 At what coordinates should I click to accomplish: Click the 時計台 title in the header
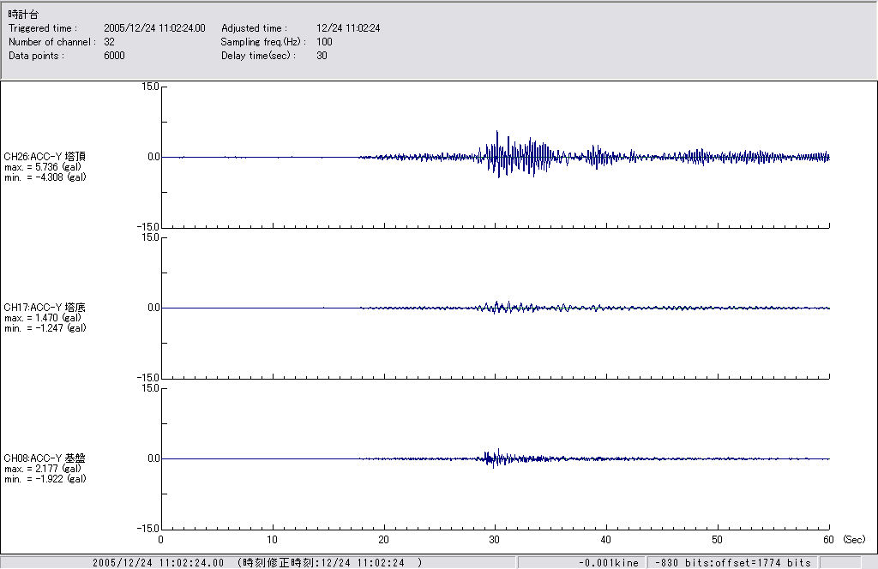click(22, 15)
